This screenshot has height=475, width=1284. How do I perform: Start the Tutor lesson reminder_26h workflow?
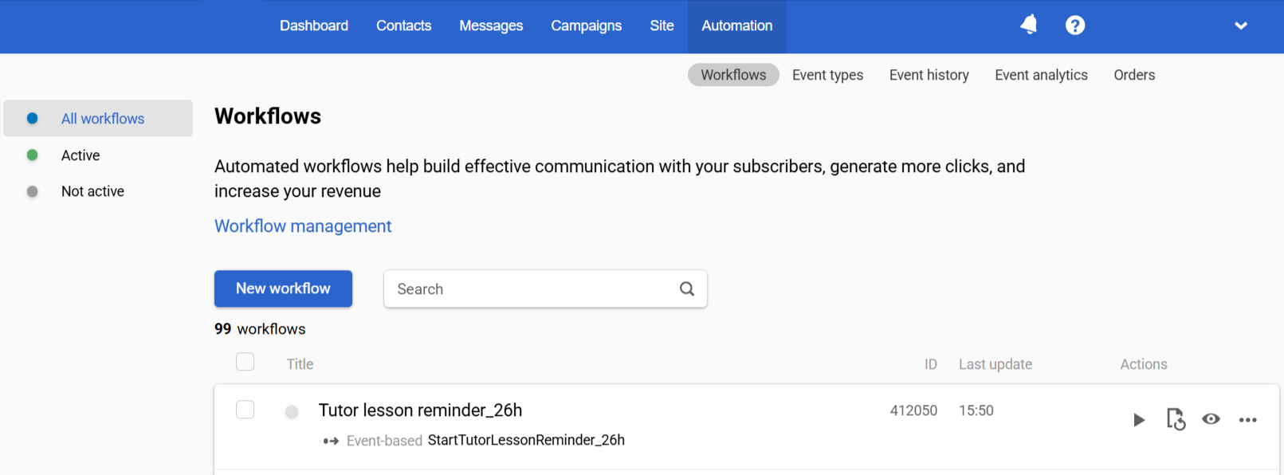tap(1139, 419)
